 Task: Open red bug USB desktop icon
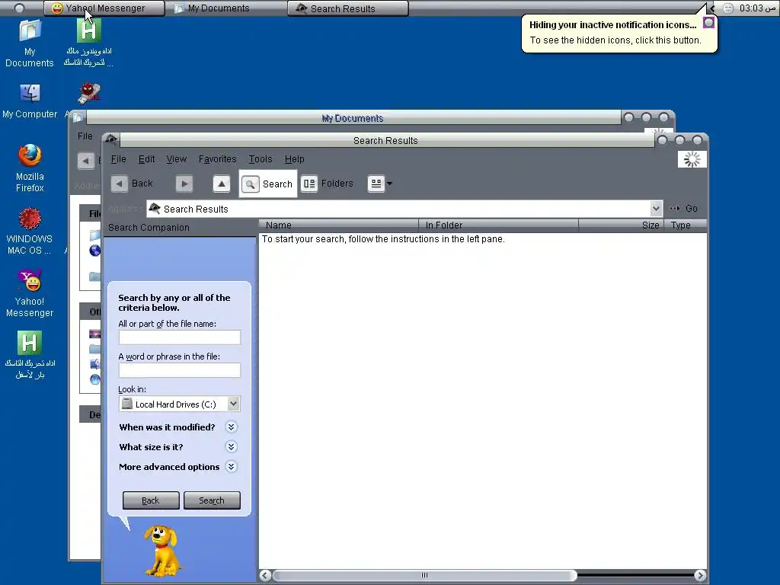(89, 93)
